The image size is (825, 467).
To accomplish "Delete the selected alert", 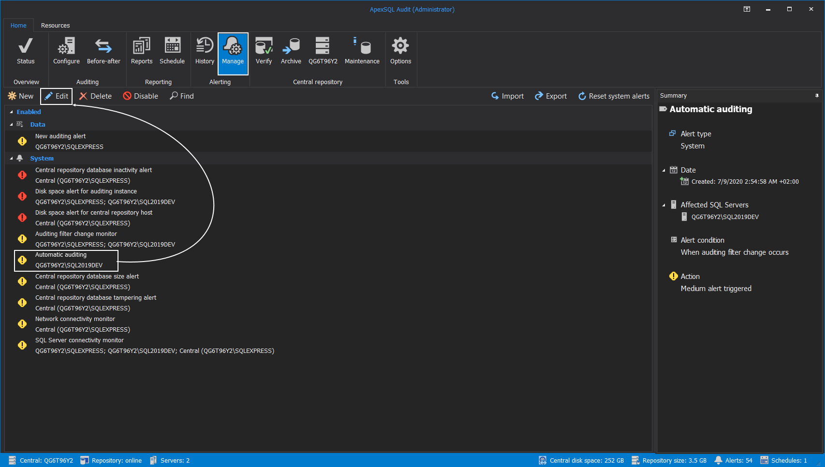I will point(96,96).
